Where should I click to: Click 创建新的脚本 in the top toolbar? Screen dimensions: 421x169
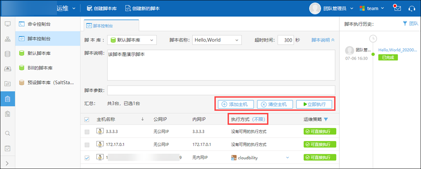(x=142, y=8)
